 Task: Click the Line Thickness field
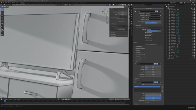tap(153, 21)
